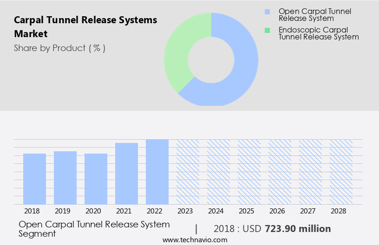Click the blue Open Carpal Tunnel legend swatch
Viewport: 379px width, 245px height.
click(x=267, y=12)
